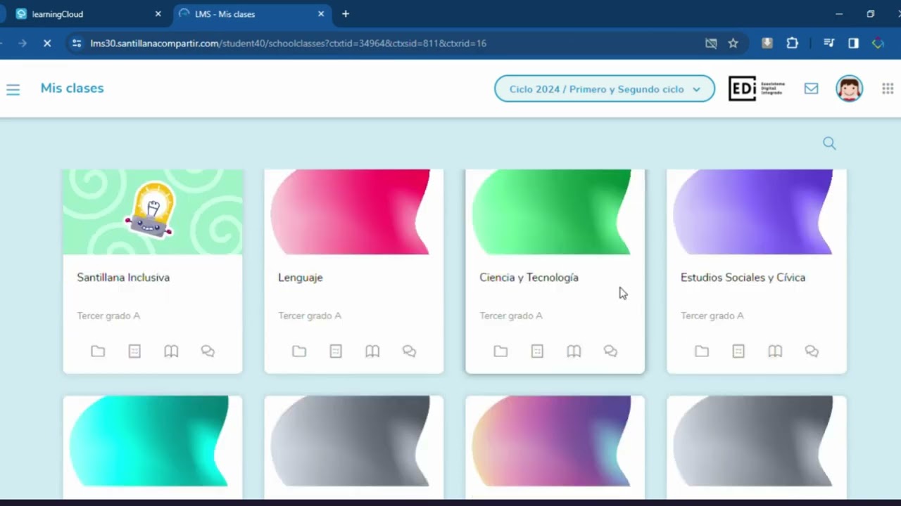Click the Mis clases page heading
Screen dimensions: 901x506
point(72,89)
